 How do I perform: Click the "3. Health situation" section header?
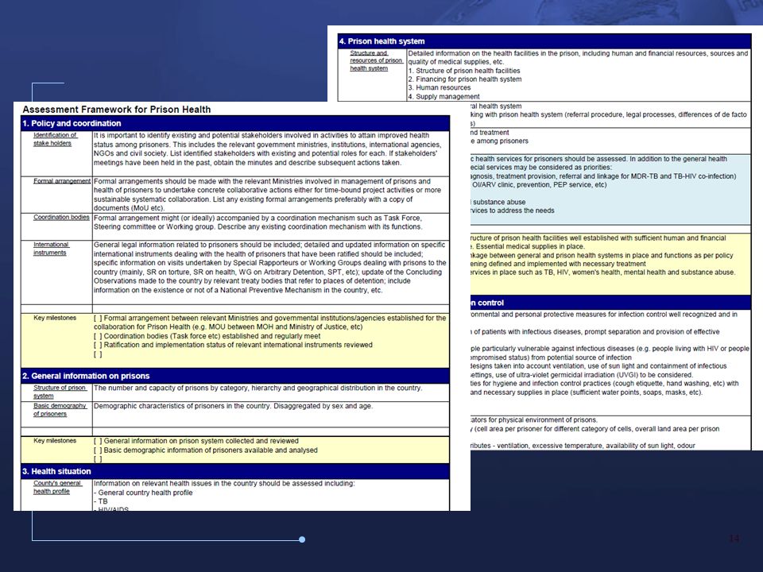click(x=235, y=471)
